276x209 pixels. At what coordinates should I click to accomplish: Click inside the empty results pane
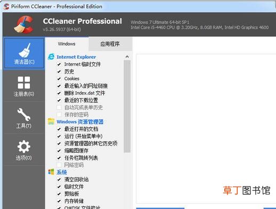coord(206,128)
